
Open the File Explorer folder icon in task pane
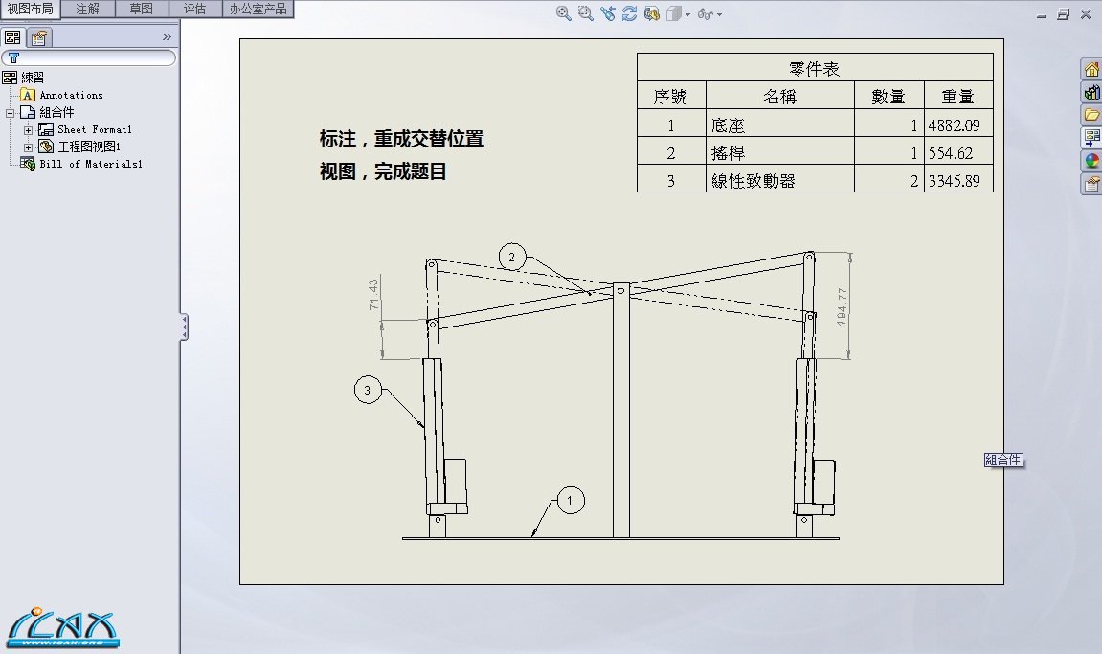[x=1091, y=115]
